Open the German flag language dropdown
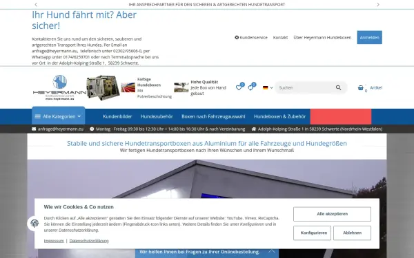The height and width of the screenshot is (258, 414). coord(268,87)
